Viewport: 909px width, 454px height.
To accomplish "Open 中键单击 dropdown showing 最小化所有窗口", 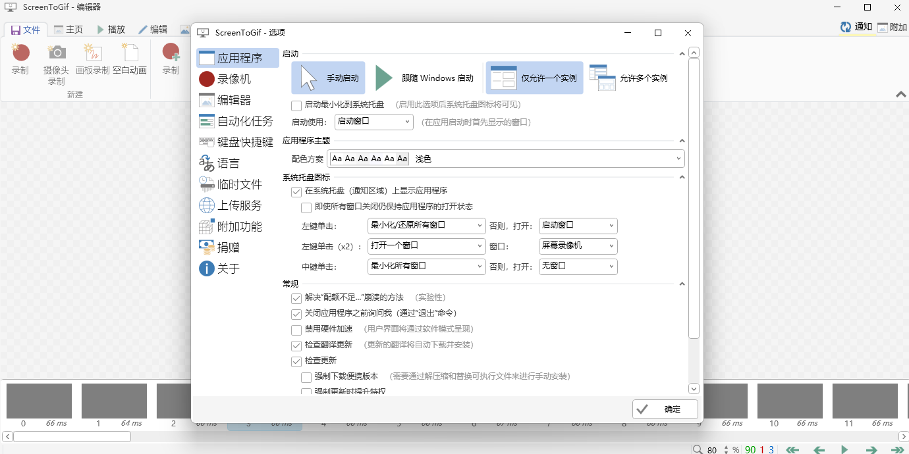I will click(x=427, y=266).
